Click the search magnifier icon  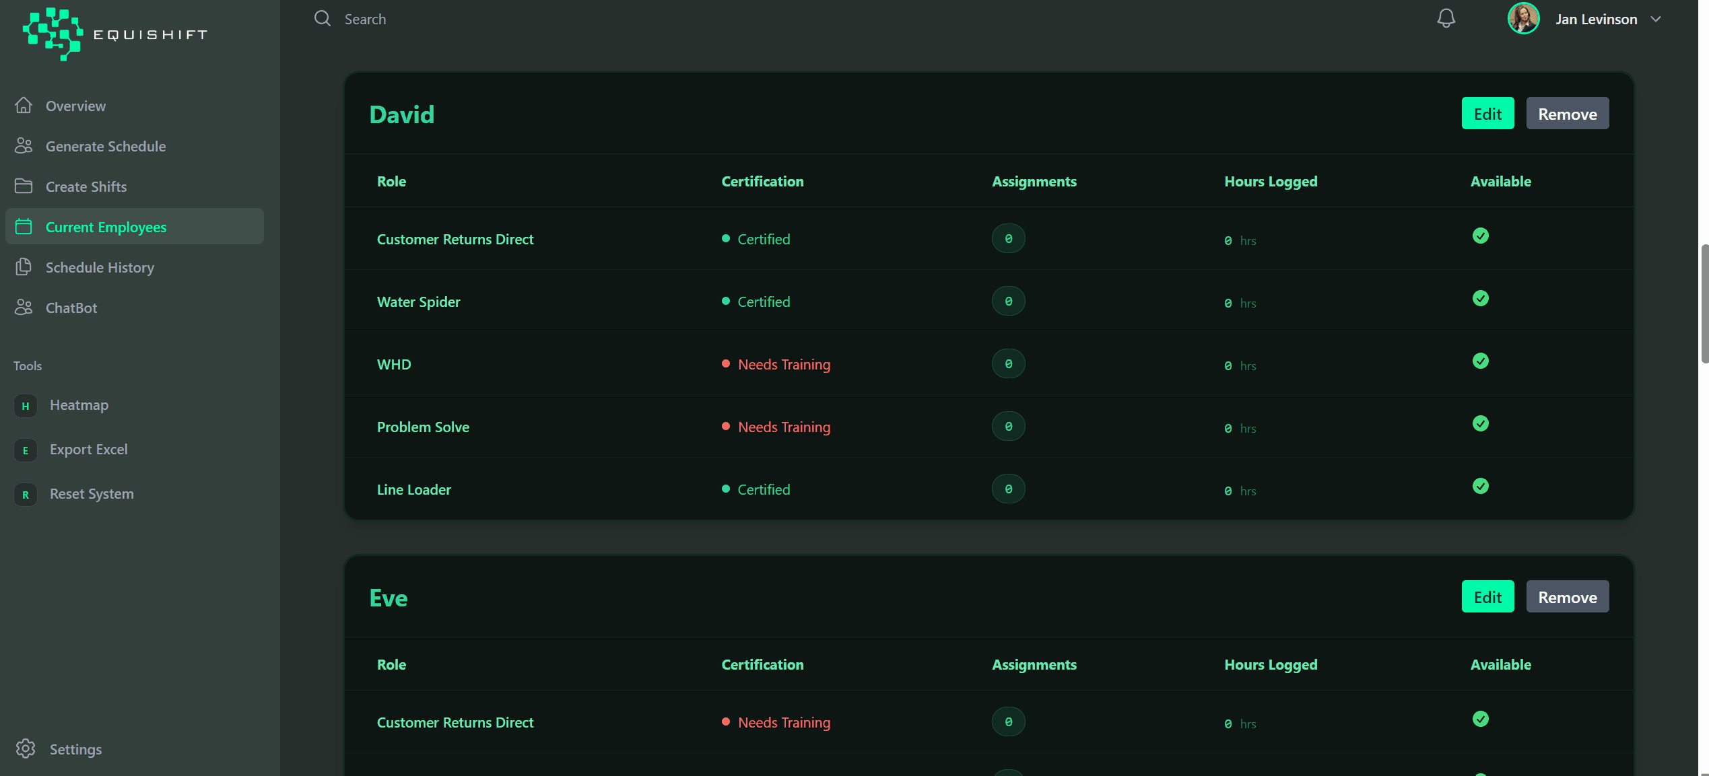pos(323,18)
